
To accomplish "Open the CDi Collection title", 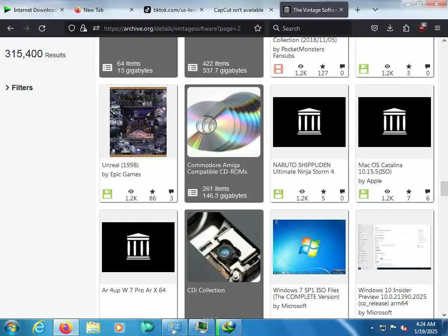I will point(206,290).
